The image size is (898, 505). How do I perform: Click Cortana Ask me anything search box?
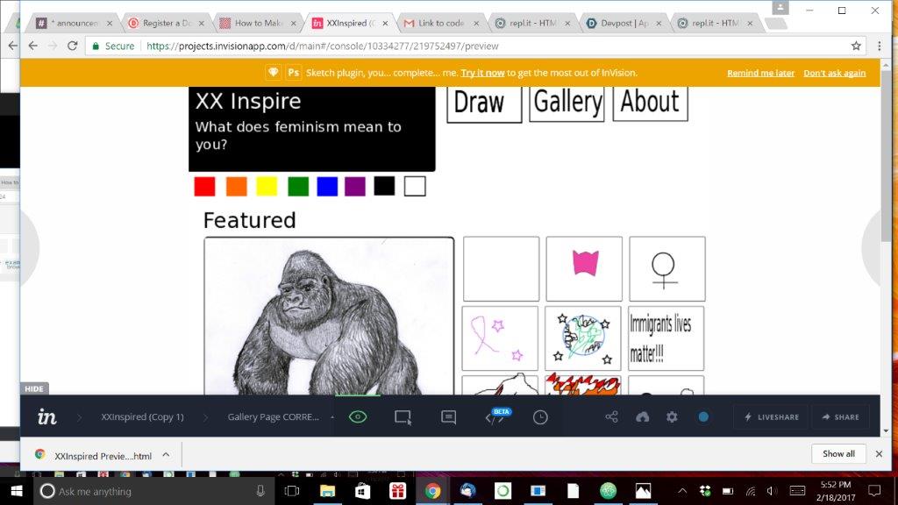click(x=152, y=491)
